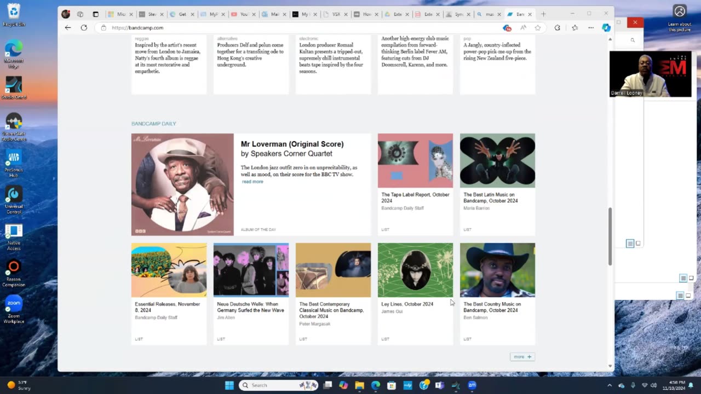The height and width of the screenshot is (394, 701).
Task: Close the background window with red X
Action: [635, 22]
